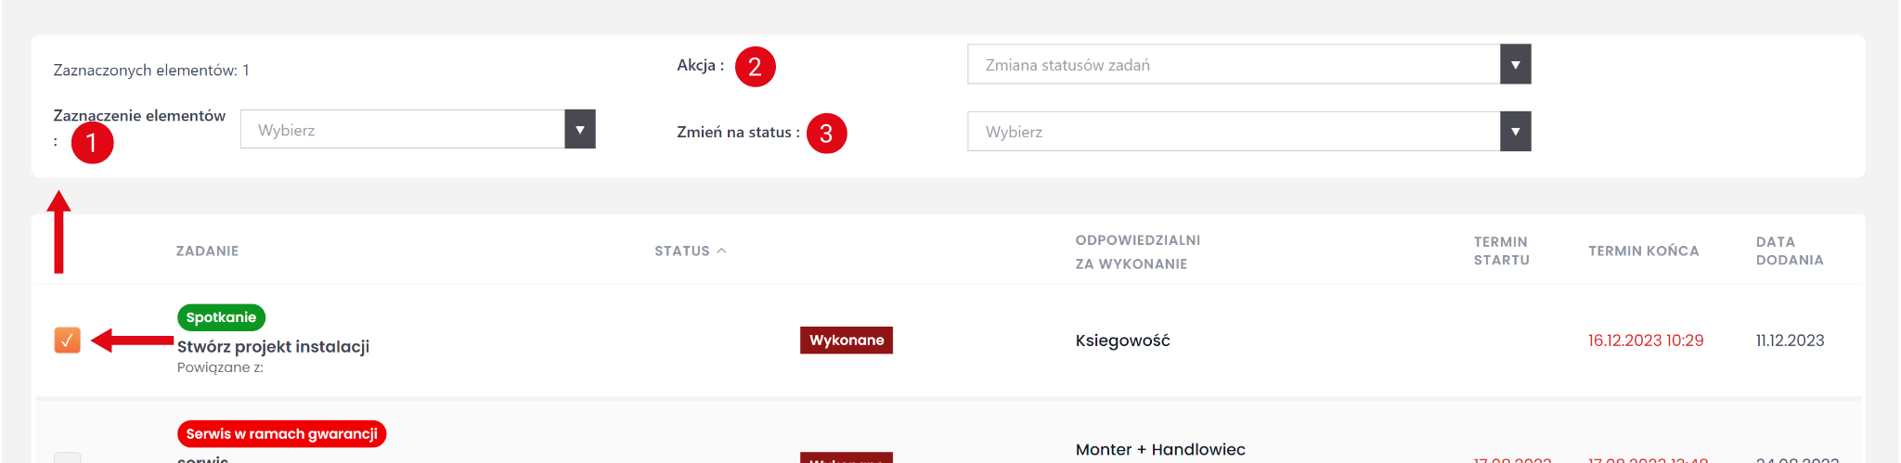Uncheck the Stwórz projekt instalacji task checkbox
Screen dimensions: 1901x463
(x=68, y=341)
